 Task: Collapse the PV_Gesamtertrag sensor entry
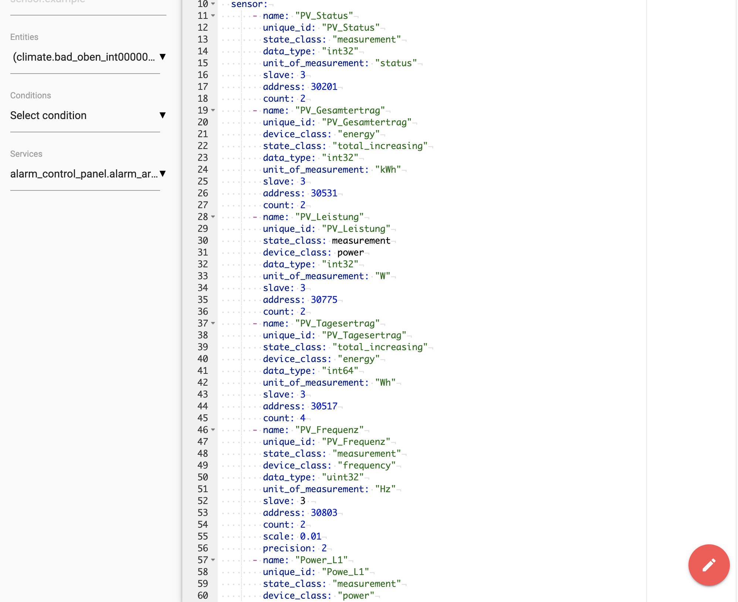[213, 110]
